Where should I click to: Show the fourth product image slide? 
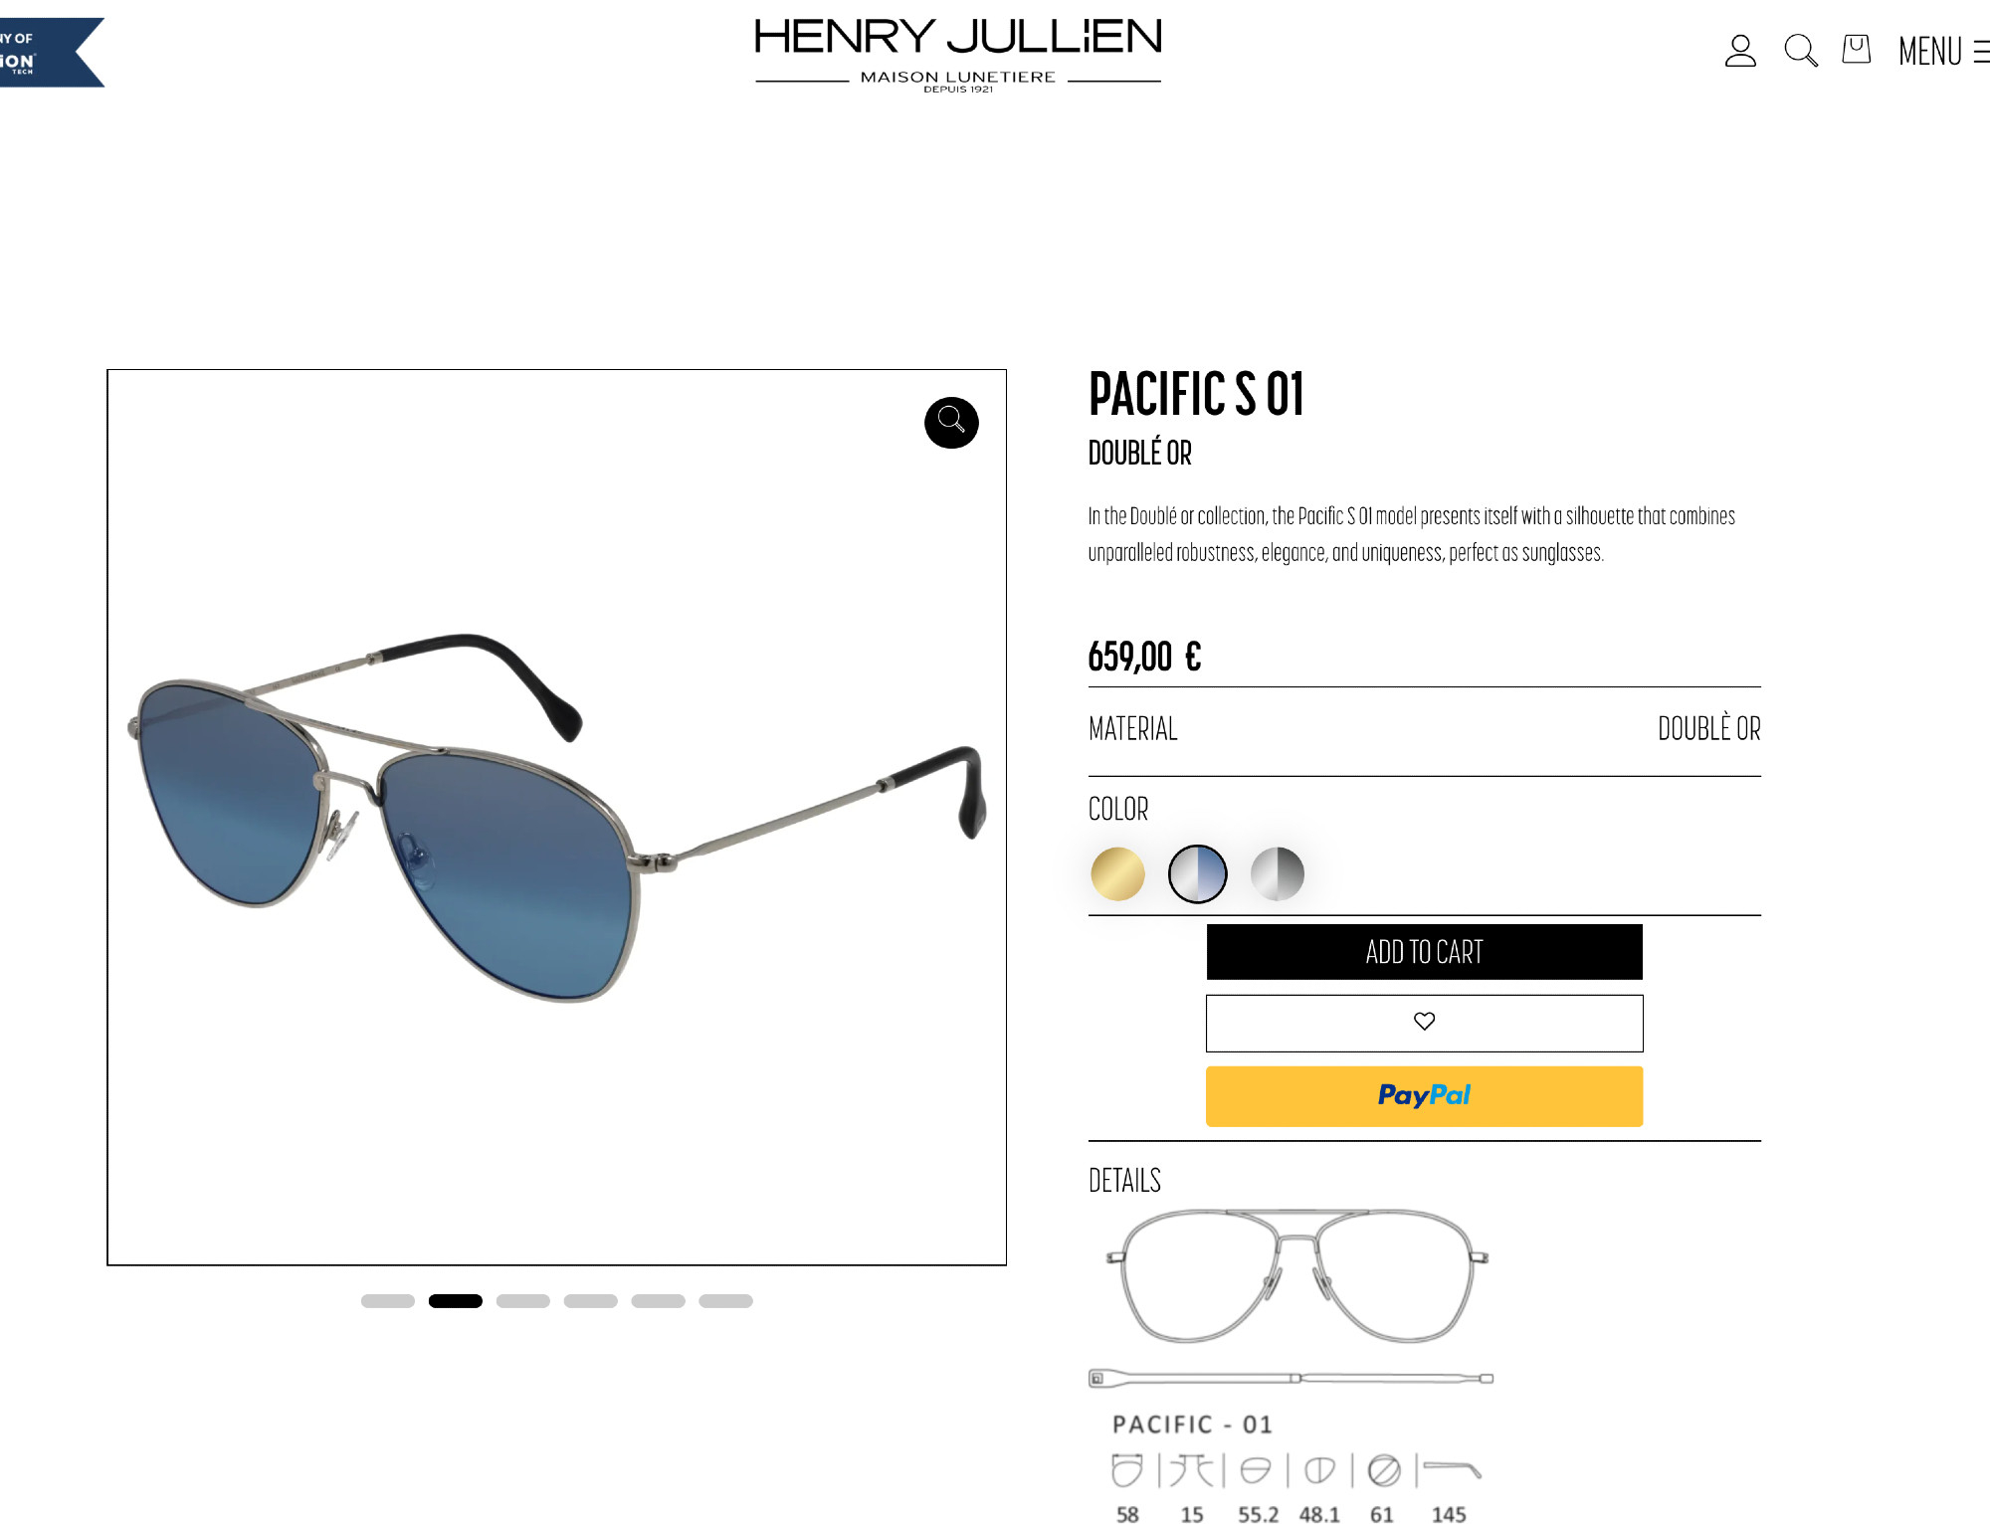point(591,1301)
